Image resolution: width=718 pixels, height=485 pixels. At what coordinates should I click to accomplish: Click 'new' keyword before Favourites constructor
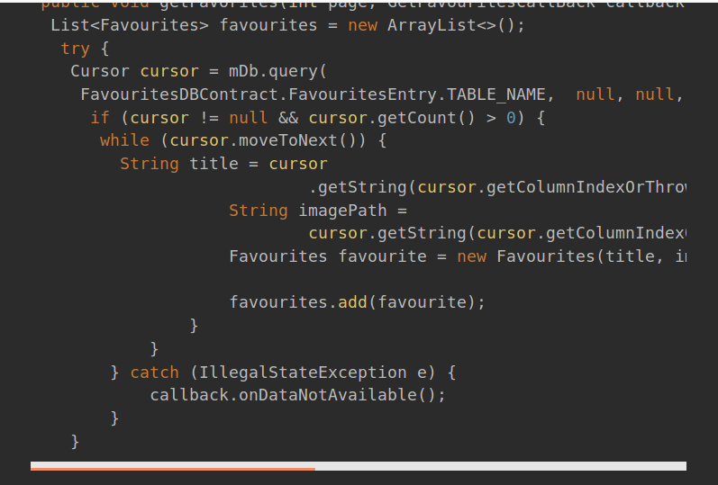point(472,256)
